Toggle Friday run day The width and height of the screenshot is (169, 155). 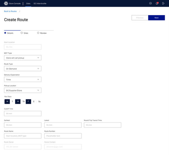(28, 102)
